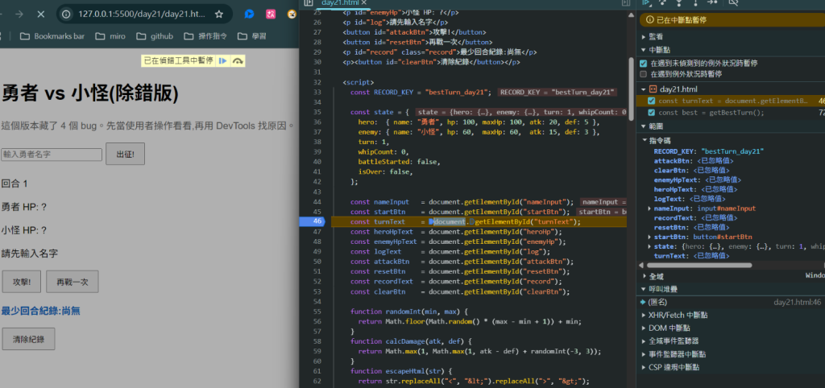Select the day21.html source tab
The height and width of the screenshot is (388, 825).
click(340, 2)
